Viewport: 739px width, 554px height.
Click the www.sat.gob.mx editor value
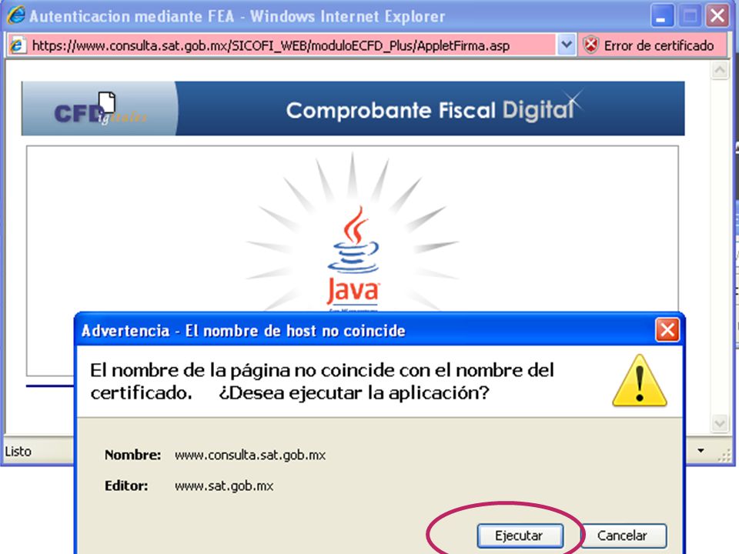[x=224, y=486]
